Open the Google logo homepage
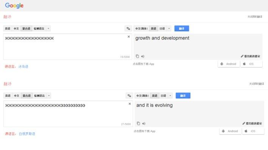Image resolution: width=268 pixels, height=150 pixels. pyautogui.click(x=14, y=5)
